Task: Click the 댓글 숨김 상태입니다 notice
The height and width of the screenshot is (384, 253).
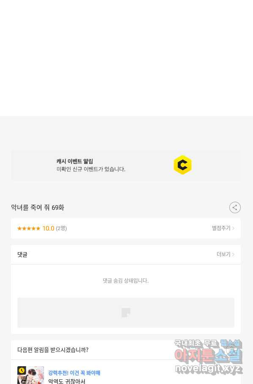Action: click(x=126, y=281)
